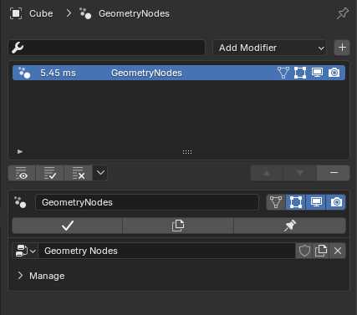Toggle the pin in the panel header
Viewport: 357px width, 315px height.
342,13
